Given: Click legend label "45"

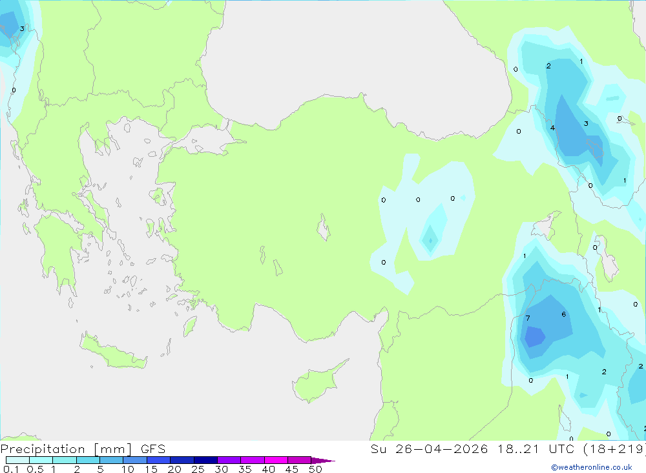Looking at the screenshot, I should (292, 469).
